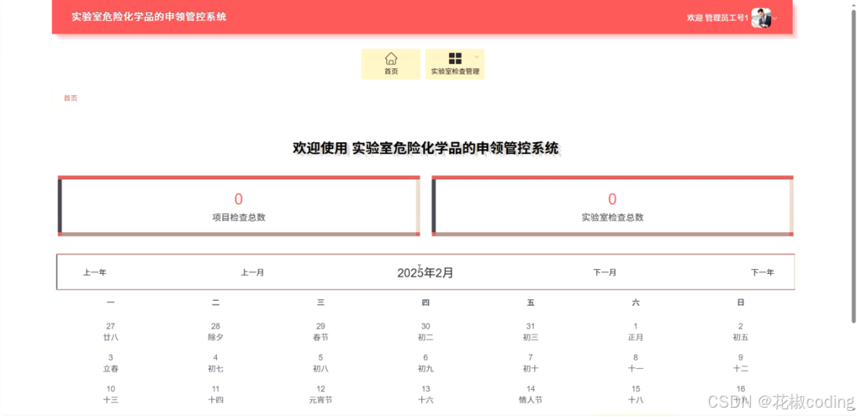
Task: Go to previous year with 上一年
Action: point(94,272)
